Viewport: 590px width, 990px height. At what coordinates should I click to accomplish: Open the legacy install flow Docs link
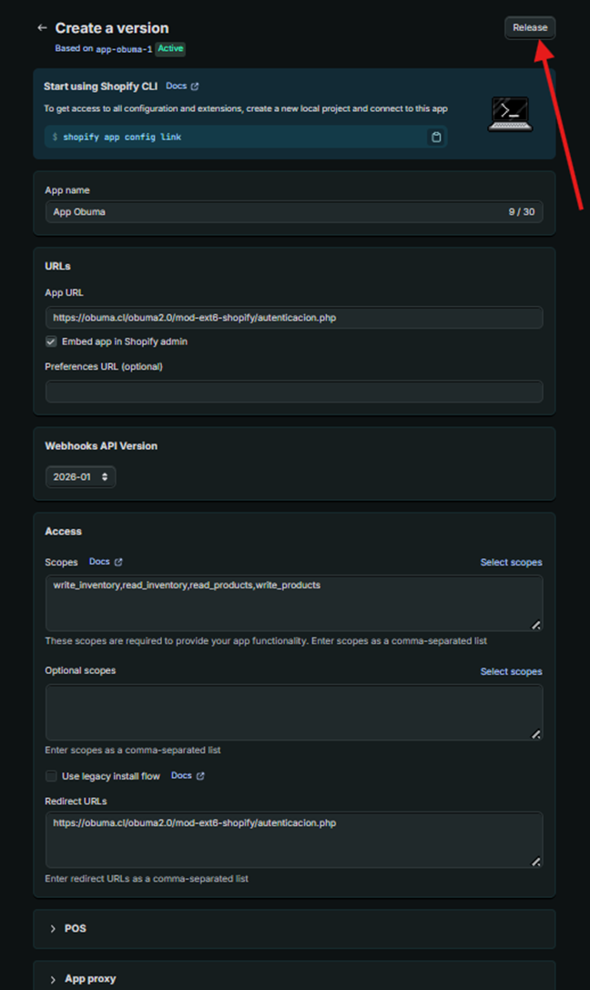pos(188,776)
